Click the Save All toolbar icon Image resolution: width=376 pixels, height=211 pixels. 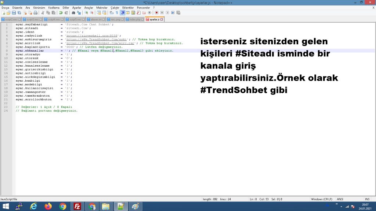[19, 13]
